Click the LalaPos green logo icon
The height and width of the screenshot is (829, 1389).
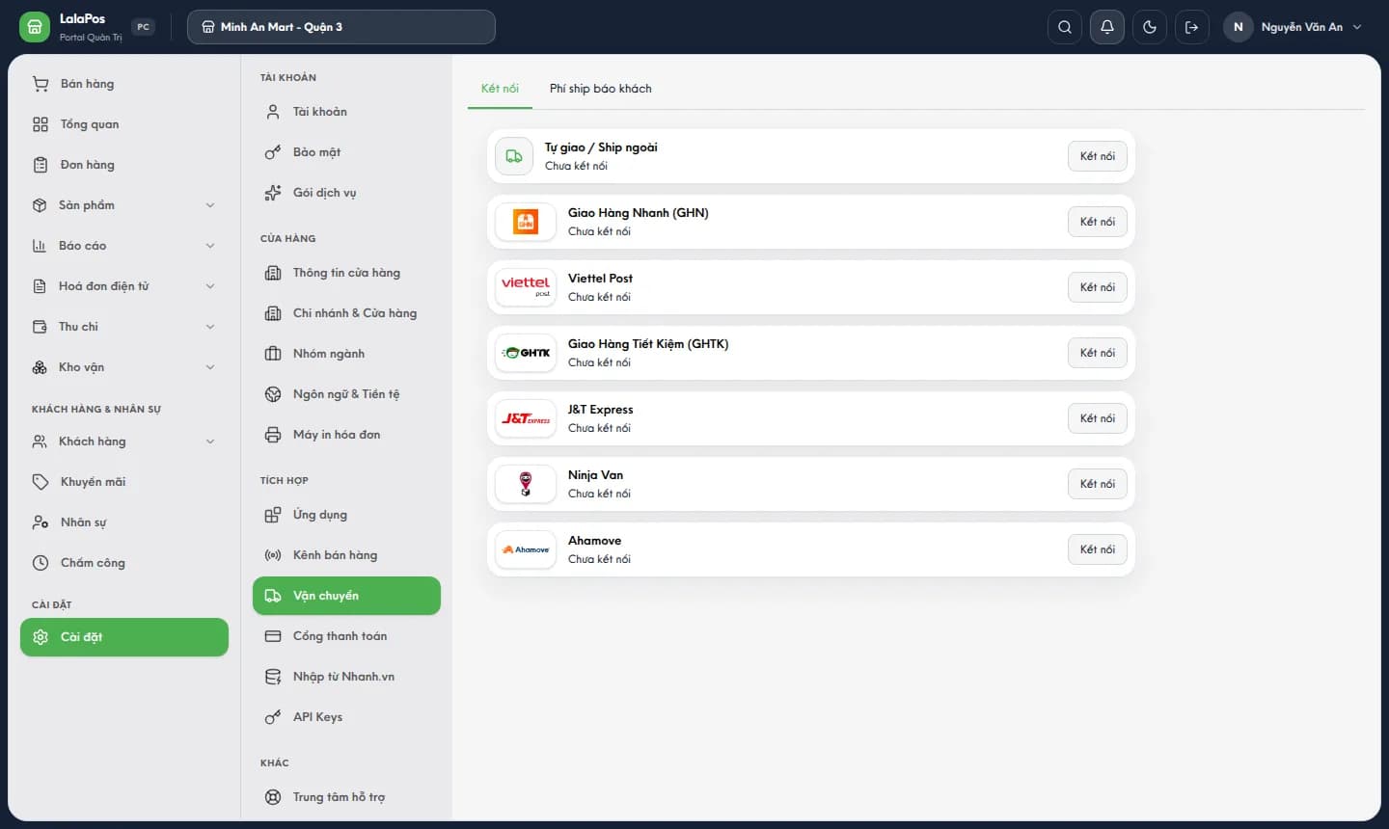(x=34, y=27)
